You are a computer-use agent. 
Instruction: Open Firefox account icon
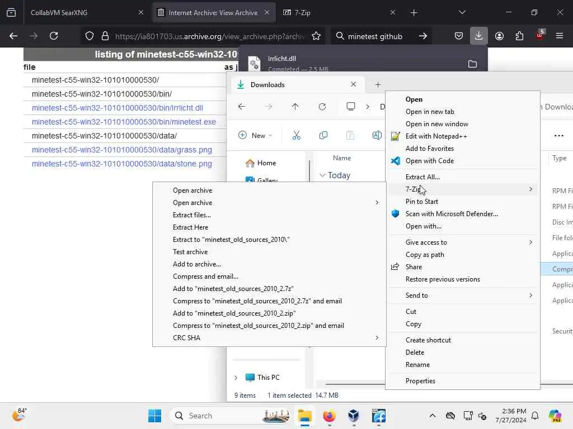499,36
